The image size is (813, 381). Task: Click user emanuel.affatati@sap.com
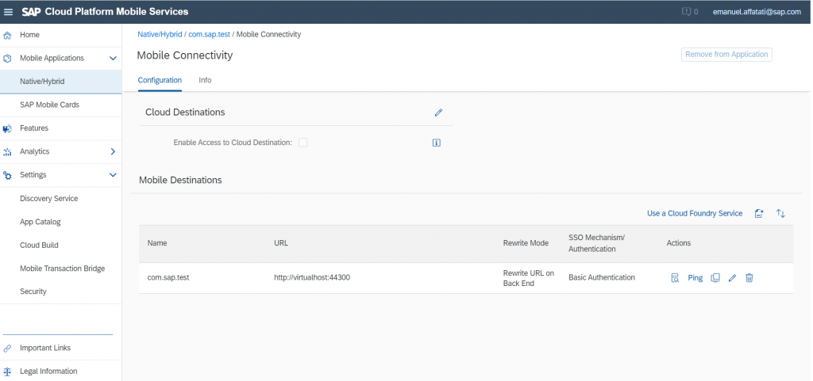coord(757,12)
